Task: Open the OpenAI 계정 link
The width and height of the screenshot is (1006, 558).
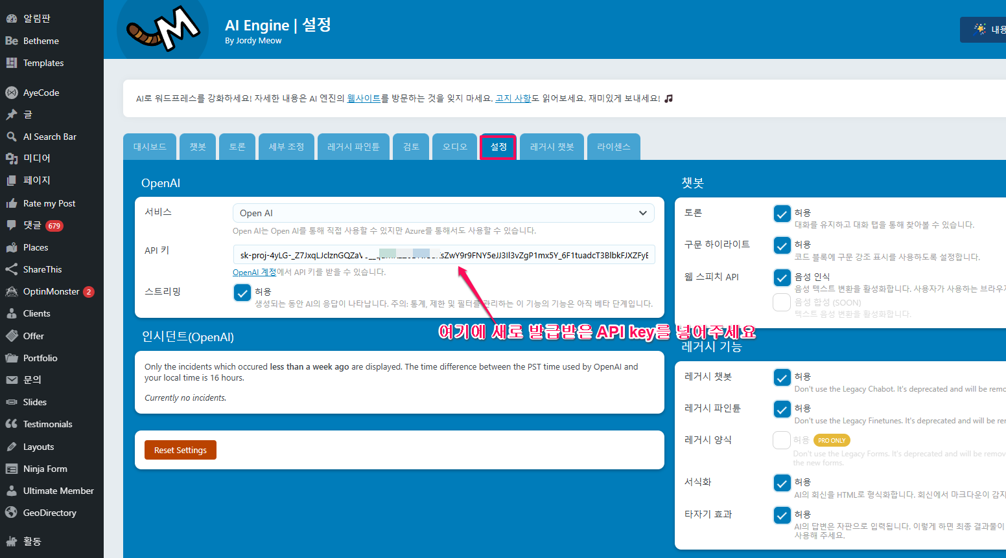Action: point(255,273)
